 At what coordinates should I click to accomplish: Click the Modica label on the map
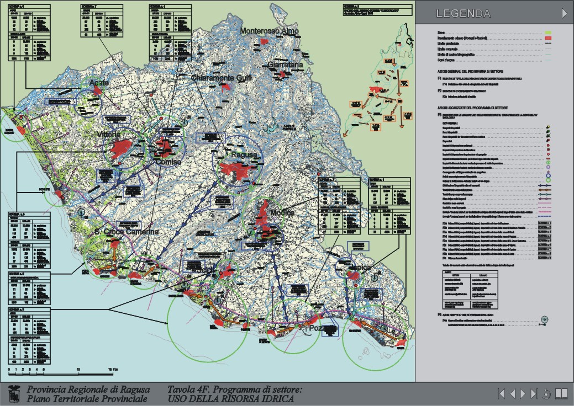[x=283, y=213]
